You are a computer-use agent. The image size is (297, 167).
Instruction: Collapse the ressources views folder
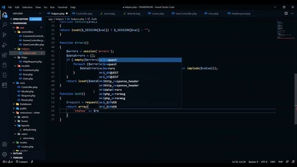pyautogui.click(x=30, y=113)
